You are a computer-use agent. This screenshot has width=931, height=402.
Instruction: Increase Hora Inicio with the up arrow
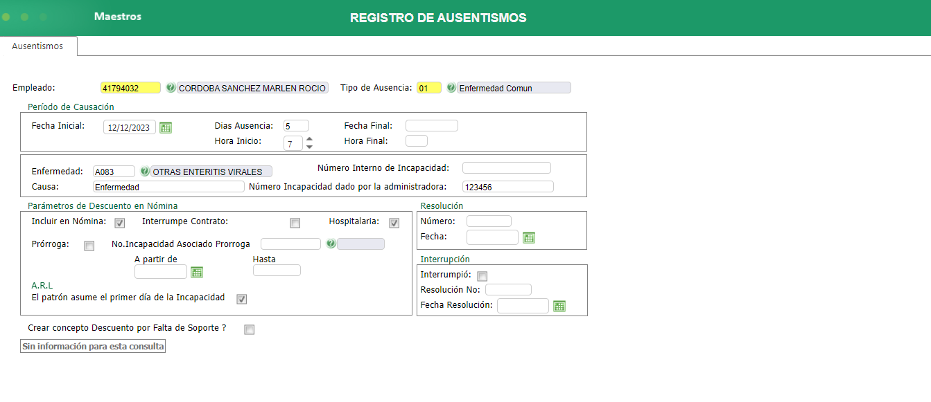pos(308,138)
